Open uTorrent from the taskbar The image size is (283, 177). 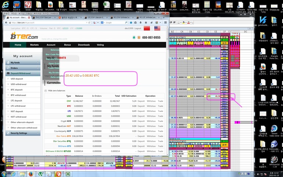pos(40,174)
